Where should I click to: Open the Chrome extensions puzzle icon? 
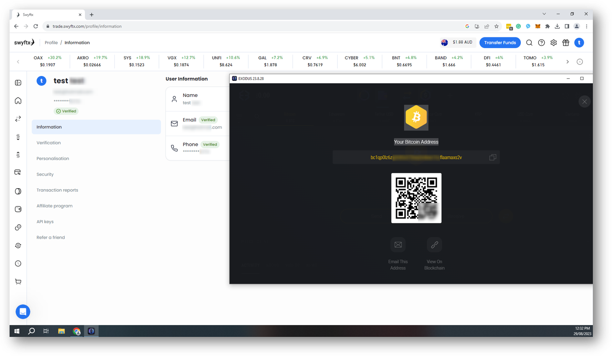(547, 26)
